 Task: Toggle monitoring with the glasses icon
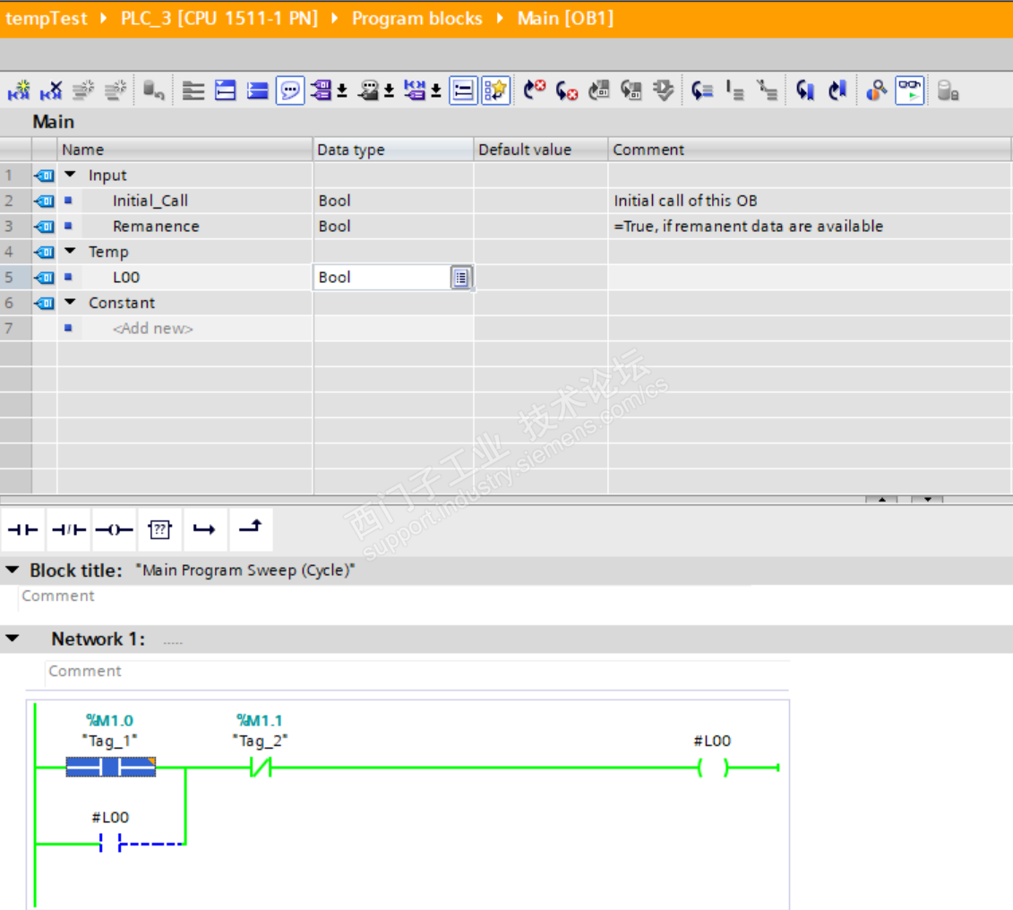coord(910,90)
